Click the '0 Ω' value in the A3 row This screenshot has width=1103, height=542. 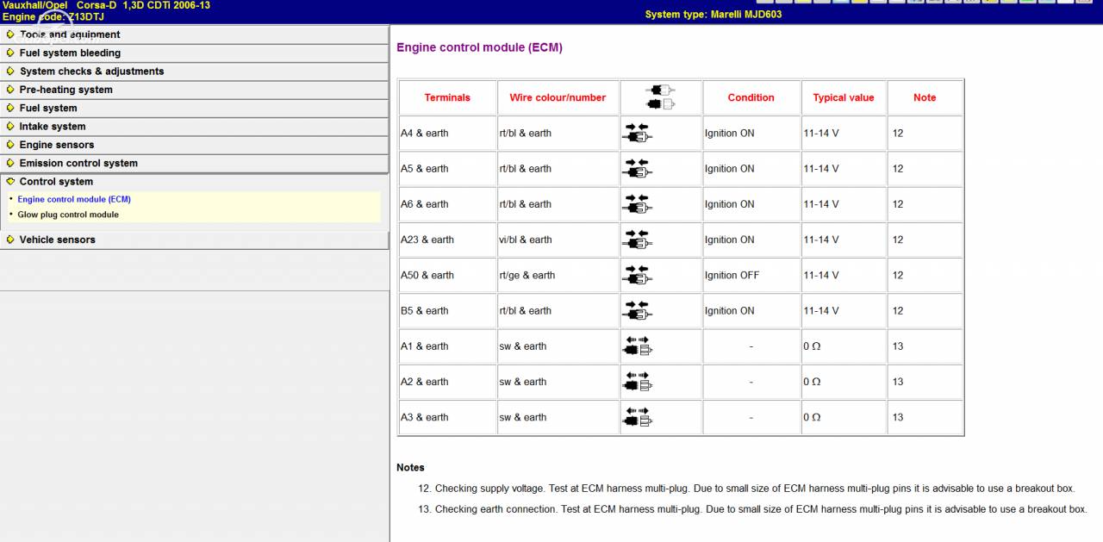[x=812, y=417]
